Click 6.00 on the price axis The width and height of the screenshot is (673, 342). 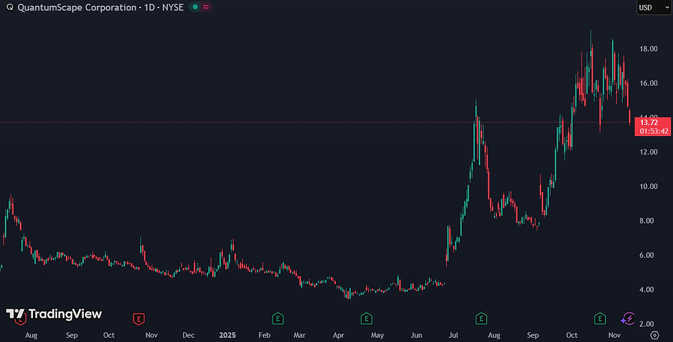pos(647,255)
